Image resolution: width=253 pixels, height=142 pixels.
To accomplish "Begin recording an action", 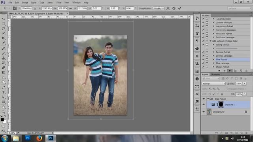I will pyautogui.click(x=224, y=71).
